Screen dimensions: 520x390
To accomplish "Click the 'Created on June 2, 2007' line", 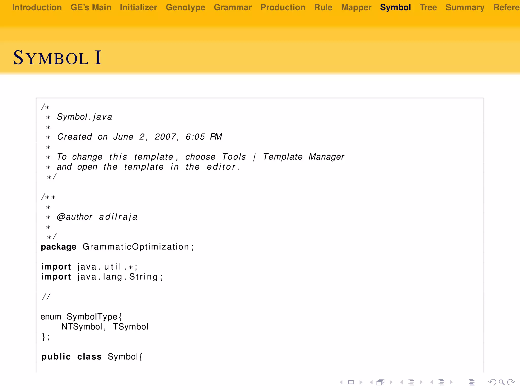I will coord(139,137).
